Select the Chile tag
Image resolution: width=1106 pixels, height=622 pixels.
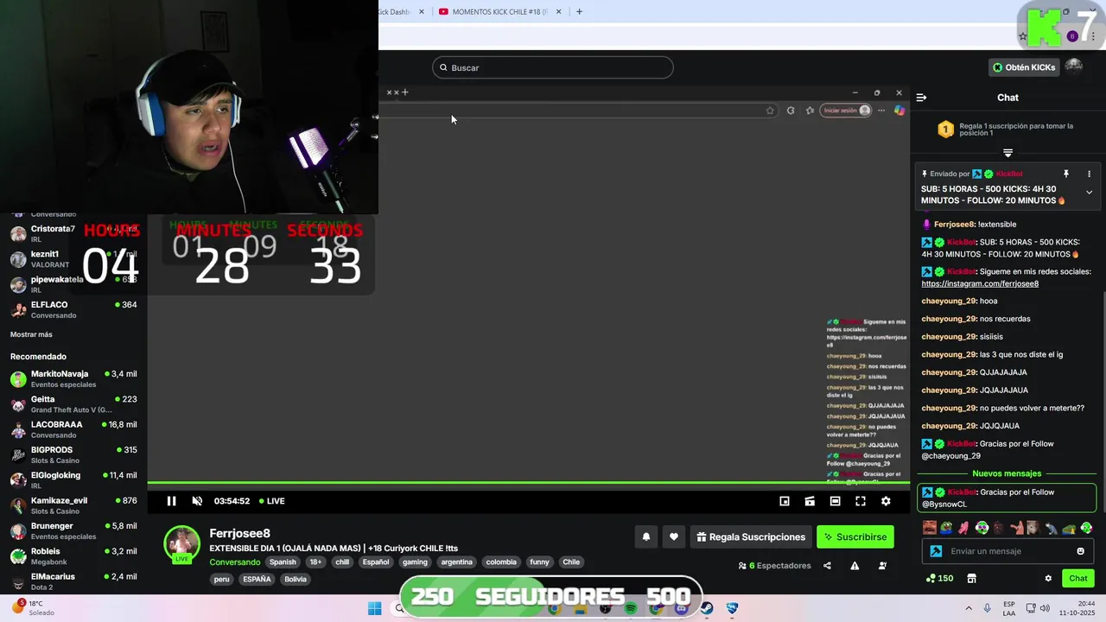[571, 562]
